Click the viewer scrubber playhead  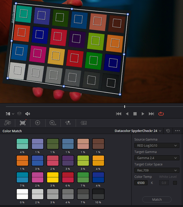pyautogui.click(x=125, y=107)
